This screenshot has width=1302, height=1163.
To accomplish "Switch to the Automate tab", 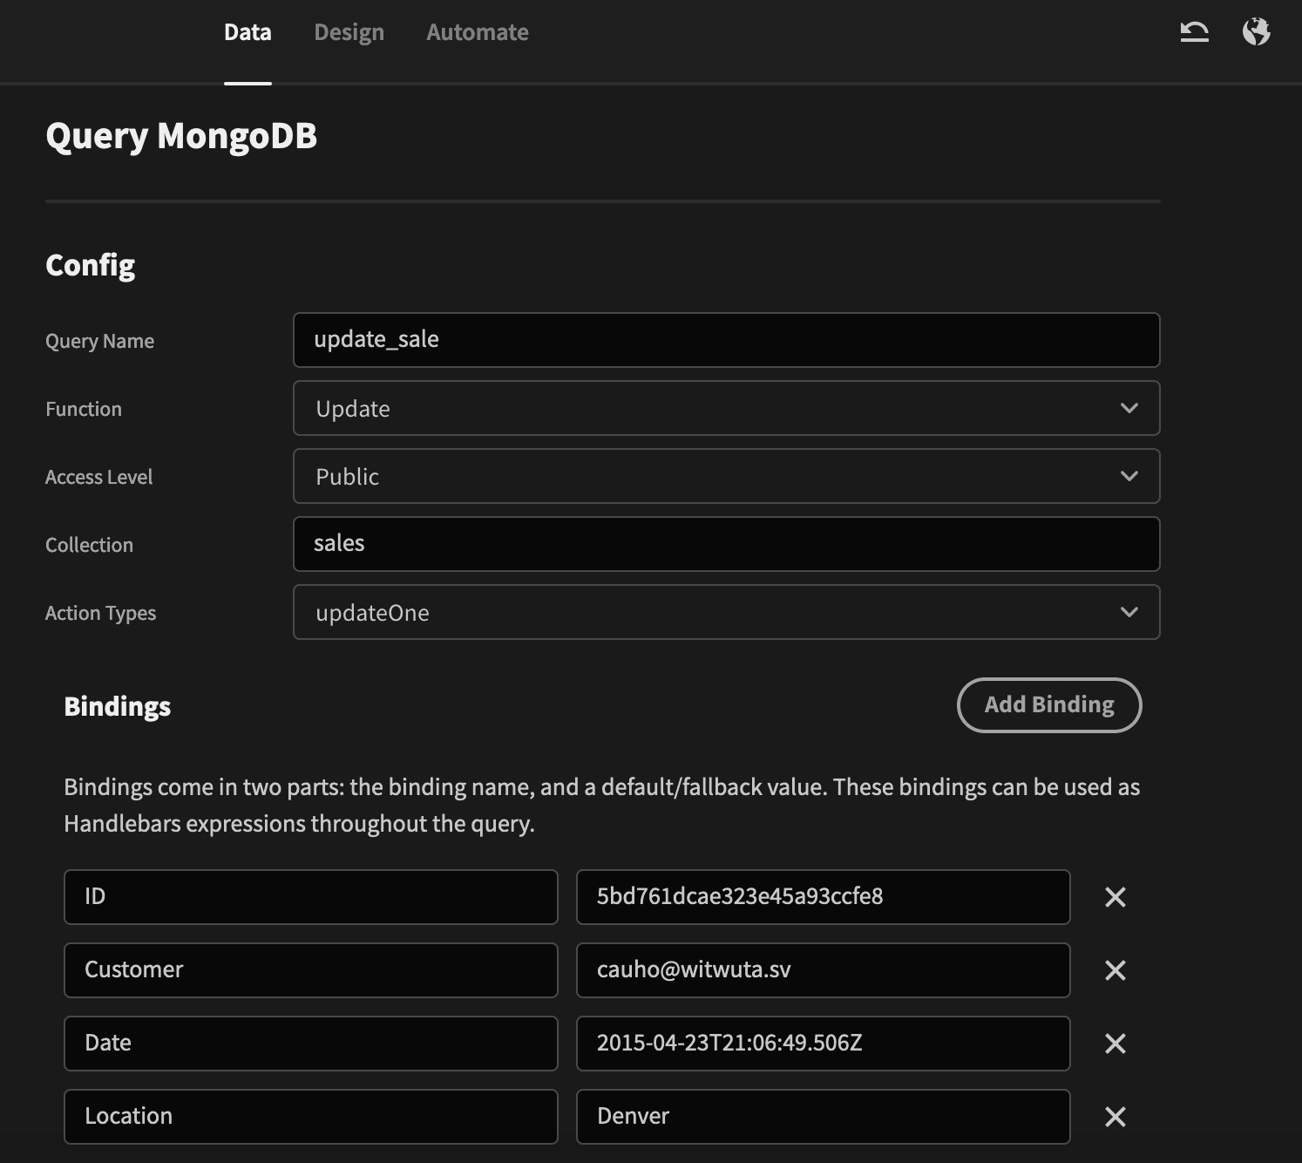I will click(x=478, y=32).
